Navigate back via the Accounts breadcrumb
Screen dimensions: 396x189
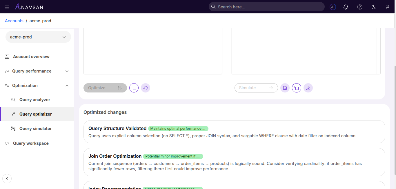14,21
